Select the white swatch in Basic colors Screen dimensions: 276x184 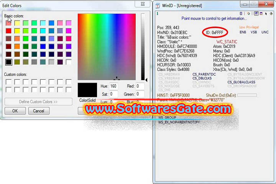[x=69, y=62]
